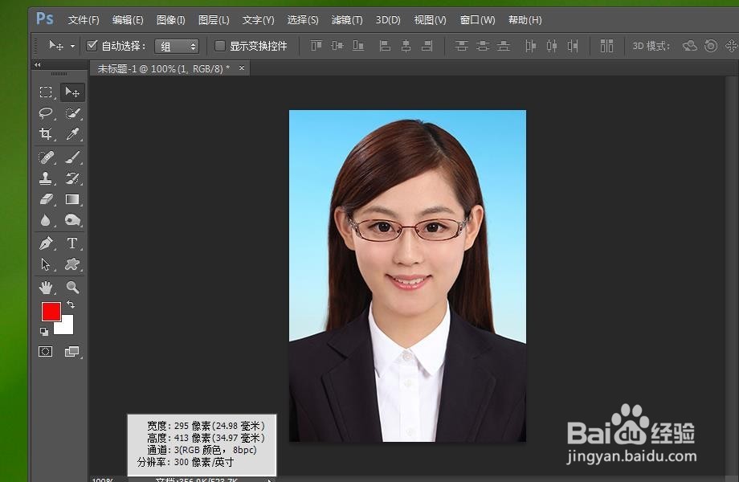
Task: Choose the Pen tool
Action: (46, 243)
